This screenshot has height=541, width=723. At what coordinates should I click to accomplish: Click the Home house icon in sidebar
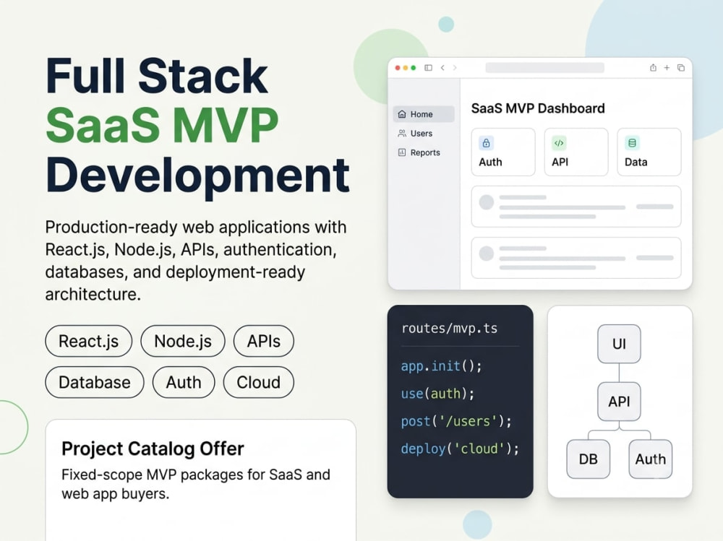(402, 114)
